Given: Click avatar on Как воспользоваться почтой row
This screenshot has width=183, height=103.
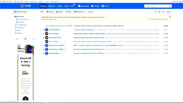Looking at the screenshot, I should point(47,49).
